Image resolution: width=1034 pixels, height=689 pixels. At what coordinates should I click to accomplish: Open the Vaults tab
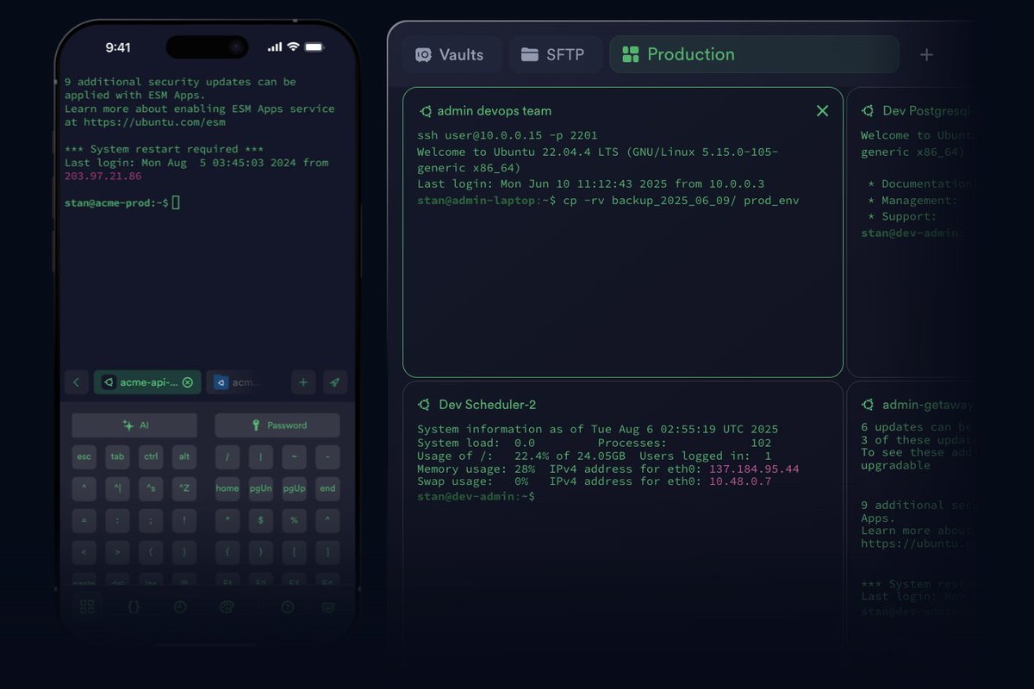click(x=452, y=55)
